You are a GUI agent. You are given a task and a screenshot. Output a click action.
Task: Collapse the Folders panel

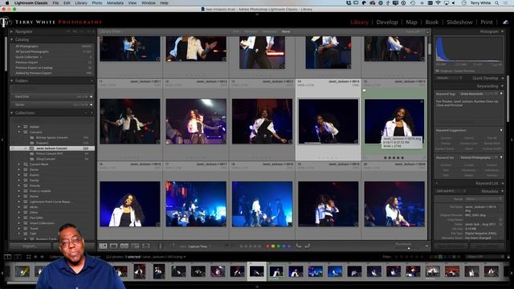pos(12,80)
